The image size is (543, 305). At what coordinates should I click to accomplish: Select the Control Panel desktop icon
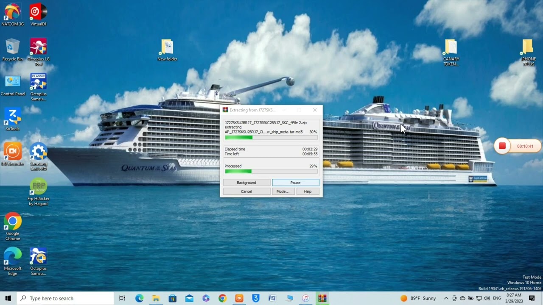pos(13,85)
